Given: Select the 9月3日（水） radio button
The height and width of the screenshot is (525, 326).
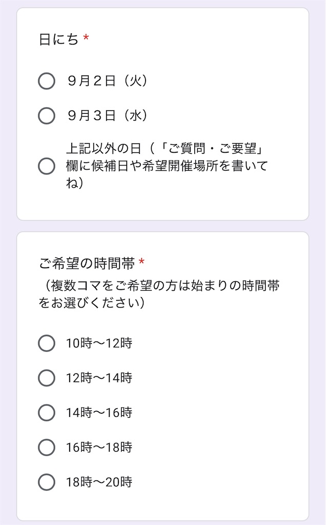Looking at the screenshot, I should (46, 116).
